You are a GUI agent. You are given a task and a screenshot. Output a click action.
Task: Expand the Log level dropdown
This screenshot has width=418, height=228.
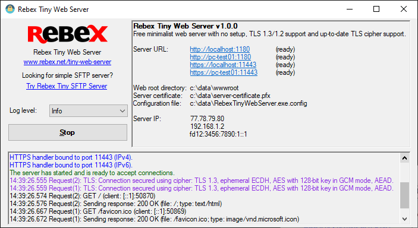click(x=88, y=111)
